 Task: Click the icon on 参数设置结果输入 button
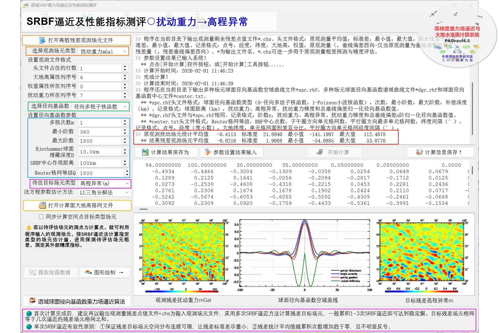pos(208,152)
